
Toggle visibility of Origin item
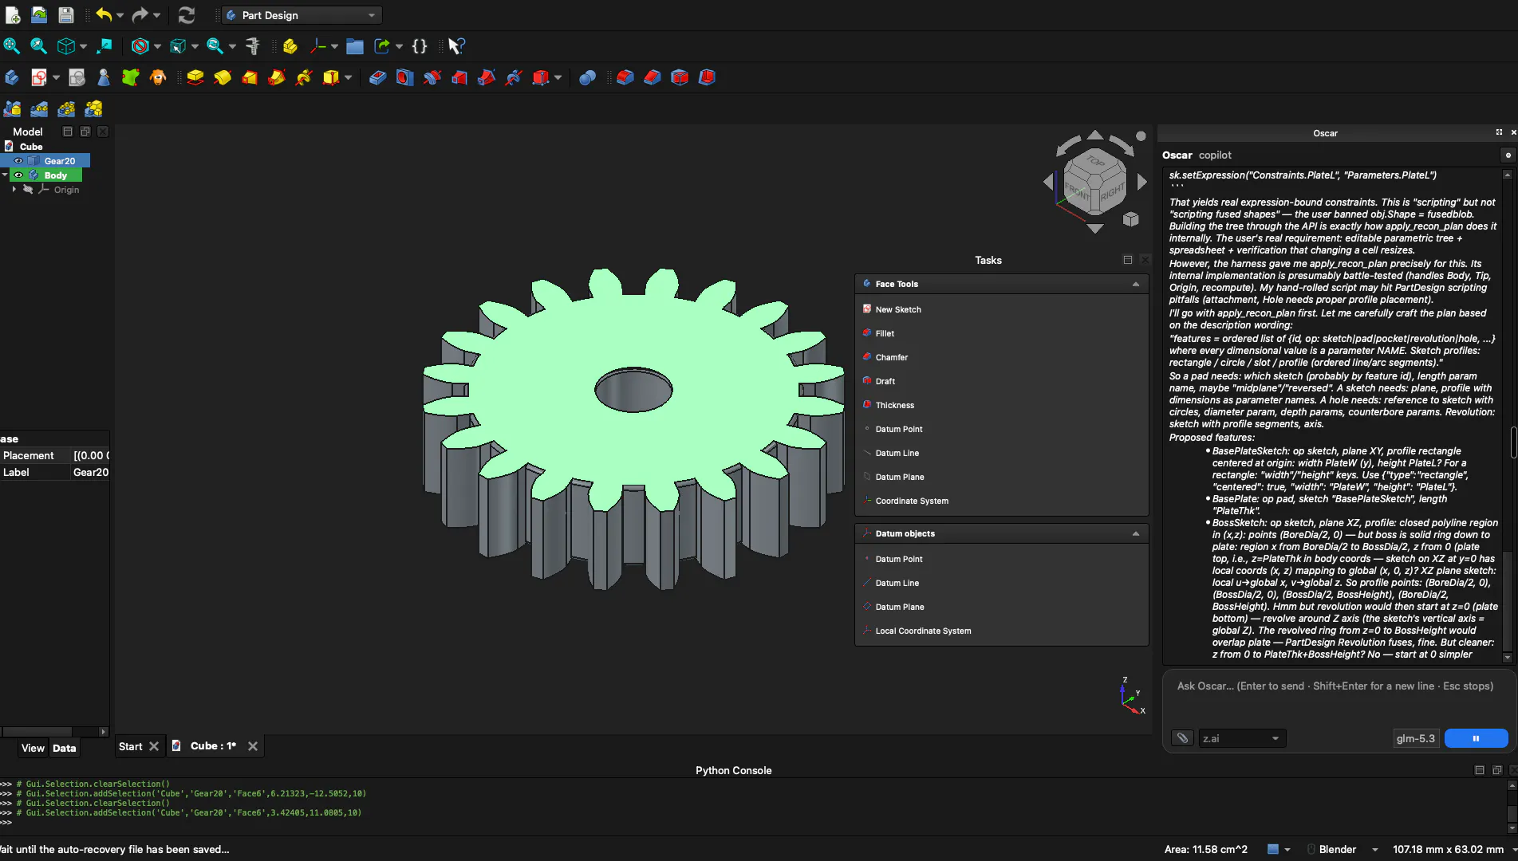(x=28, y=190)
